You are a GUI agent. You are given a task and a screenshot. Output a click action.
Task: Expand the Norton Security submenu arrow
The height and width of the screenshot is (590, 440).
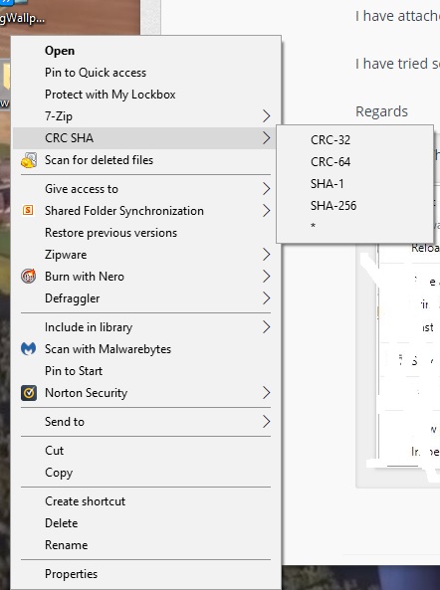(266, 393)
